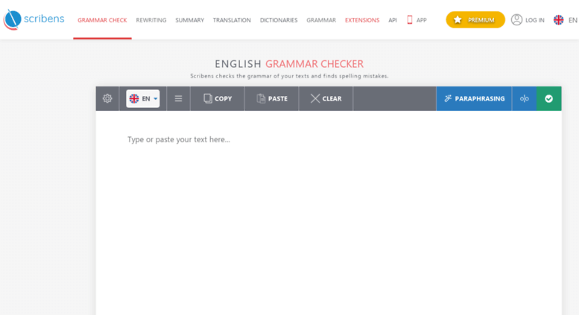Viewport: 579px width, 315px height.
Task: Go to the Rewriting page
Action: [151, 20]
